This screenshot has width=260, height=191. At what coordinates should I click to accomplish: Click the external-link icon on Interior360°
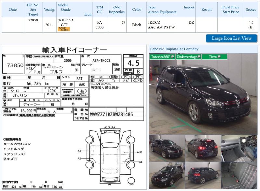tap(173, 57)
